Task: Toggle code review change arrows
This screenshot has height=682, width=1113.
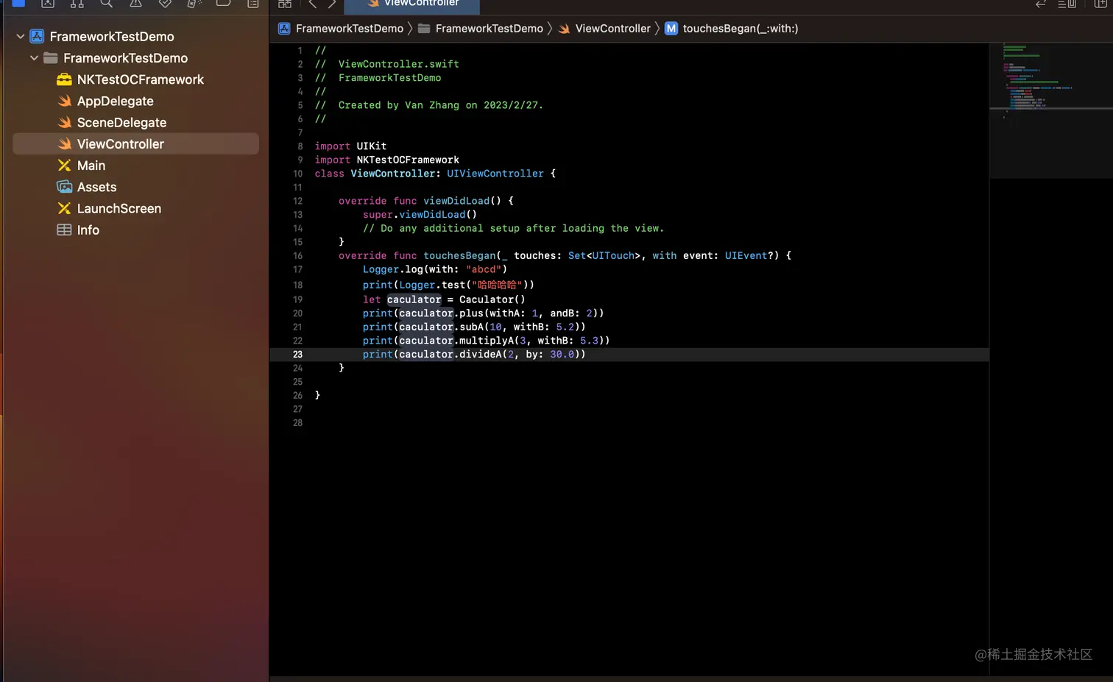Action: [1041, 4]
